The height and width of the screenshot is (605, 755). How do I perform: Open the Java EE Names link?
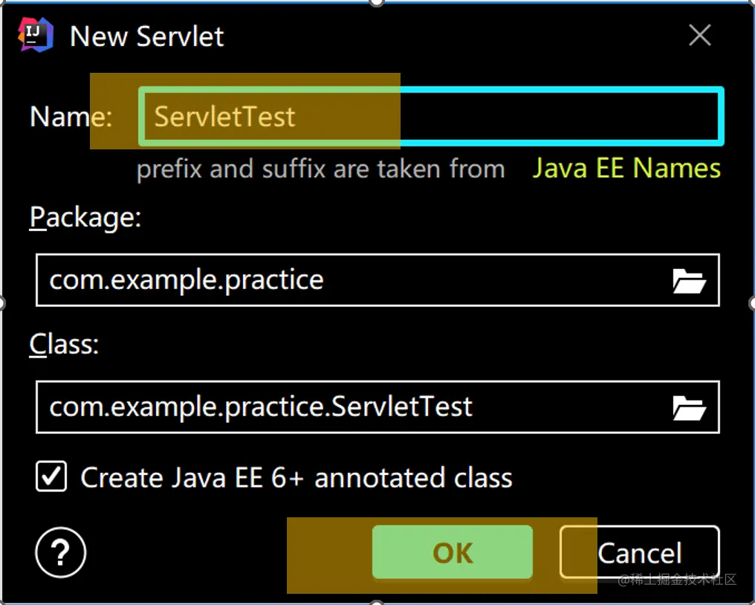click(x=626, y=169)
